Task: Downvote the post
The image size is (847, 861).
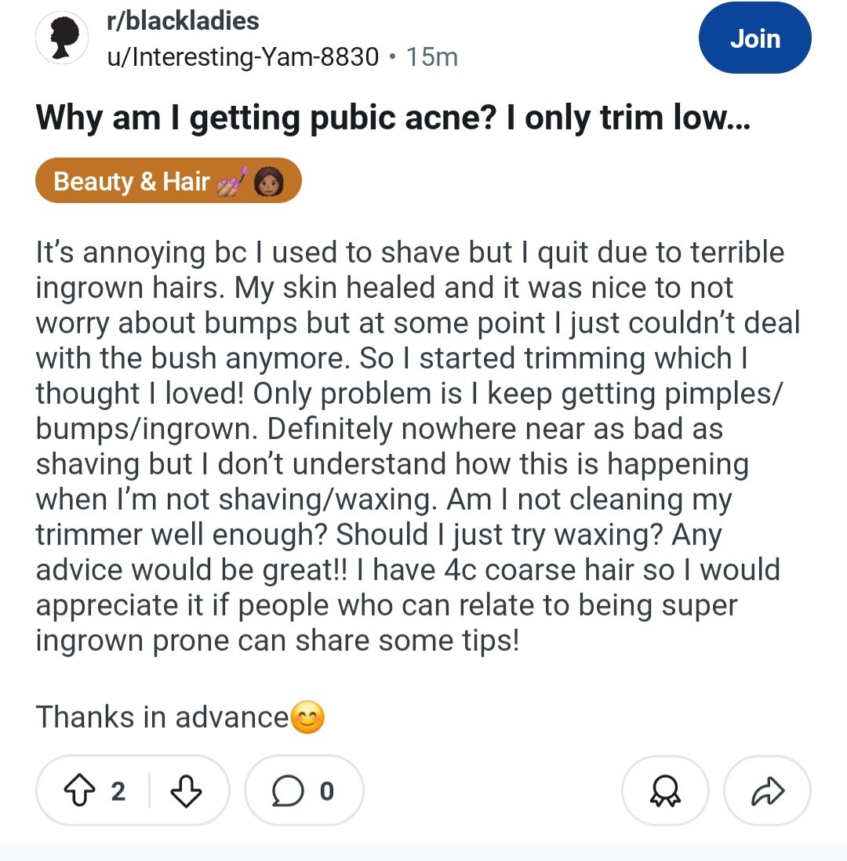Action: click(x=186, y=792)
